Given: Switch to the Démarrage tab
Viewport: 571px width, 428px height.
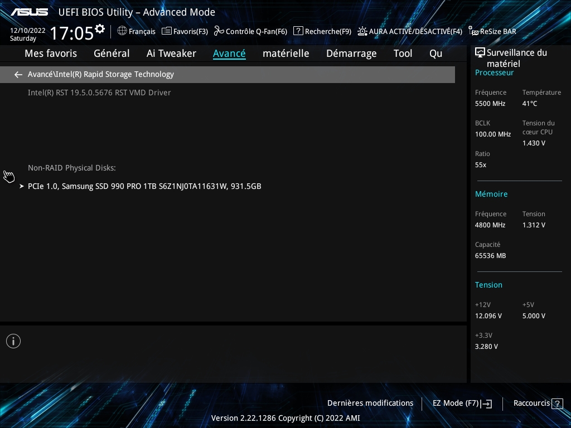Looking at the screenshot, I should (351, 53).
